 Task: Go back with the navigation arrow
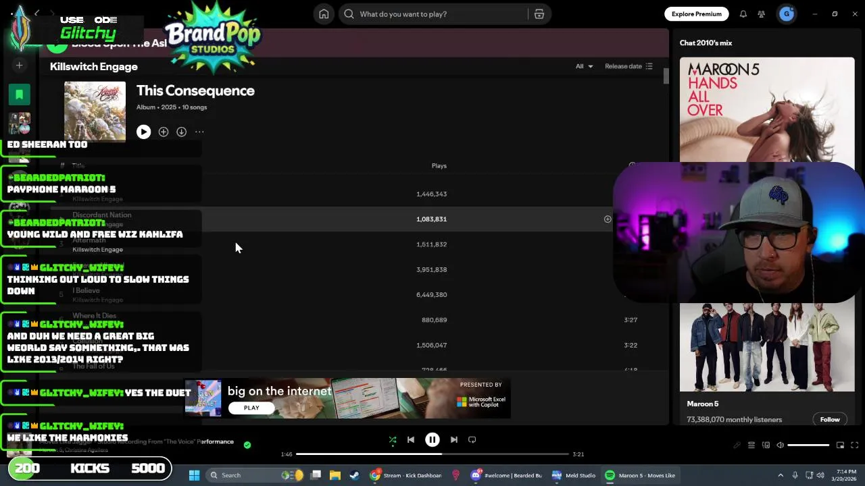(37, 13)
